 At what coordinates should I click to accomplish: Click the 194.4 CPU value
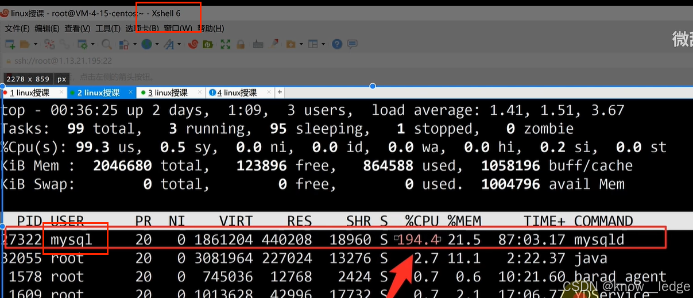pyautogui.click(x=419, y=239)
